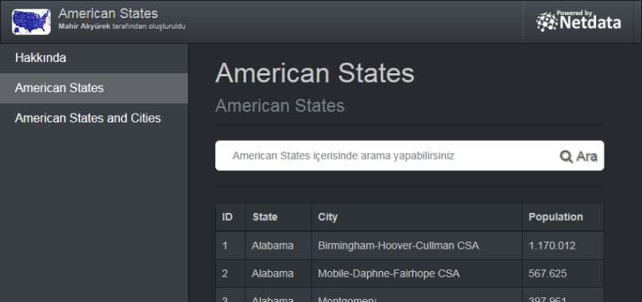Viewport: 642px width, 302px height.
Task: Click the population value 1.170.012
Action: tap(552, 246)
